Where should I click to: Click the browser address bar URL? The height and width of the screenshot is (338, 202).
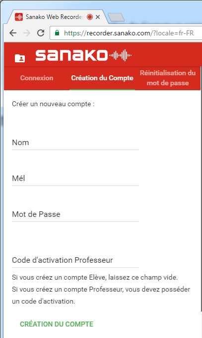coord(129,33)
